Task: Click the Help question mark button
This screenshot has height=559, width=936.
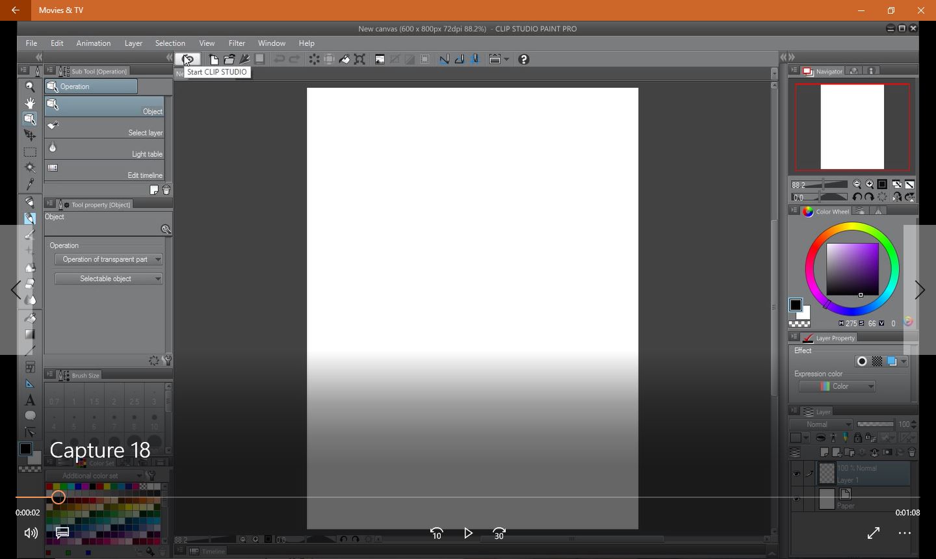Action: (524, 59)
